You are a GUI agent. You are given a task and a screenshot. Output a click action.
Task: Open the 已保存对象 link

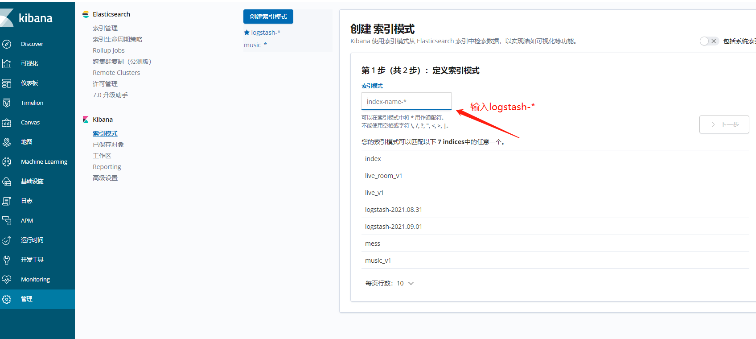tap(108, 145)
